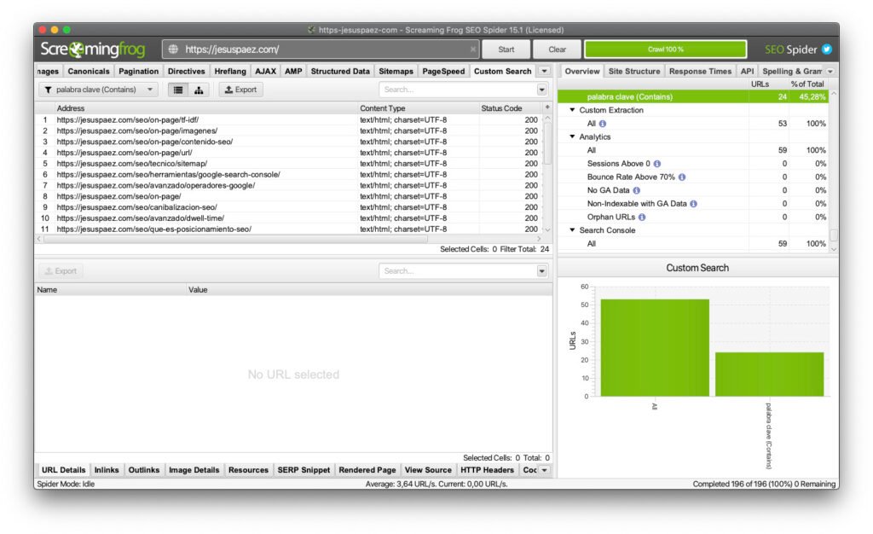Click info icon beside Bounce Rate Above 70%

pyautogui.click(x=682, y=177)
